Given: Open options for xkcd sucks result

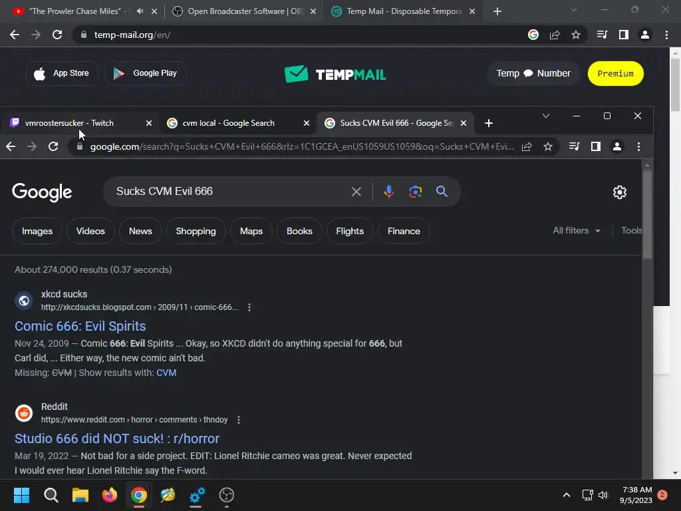Looking at the screenshot, I should click(x=249, y=307).
